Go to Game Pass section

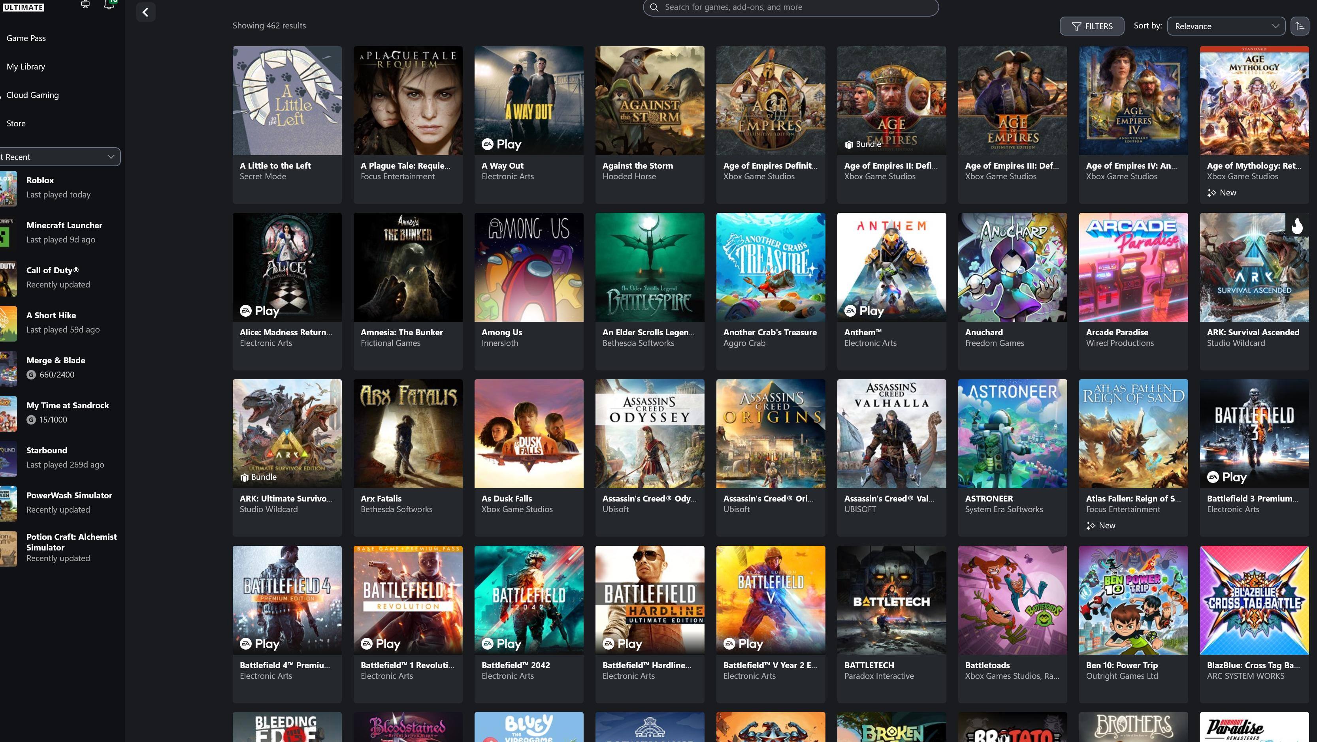26,38
